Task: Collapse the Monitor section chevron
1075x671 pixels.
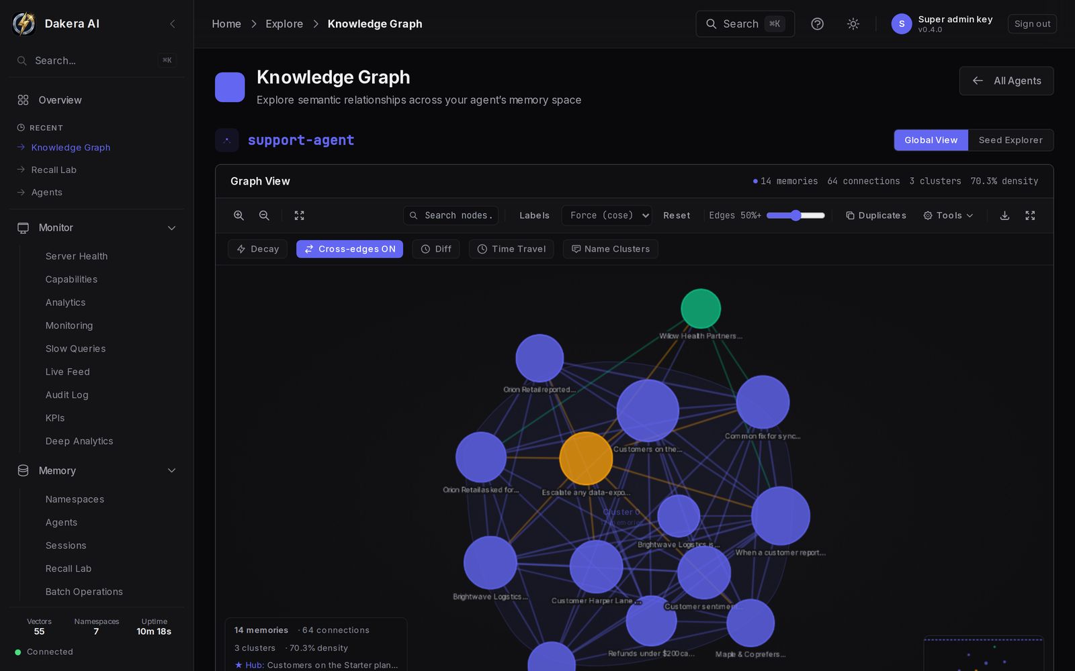Action: pyautogui.click(x=171, y=228)
